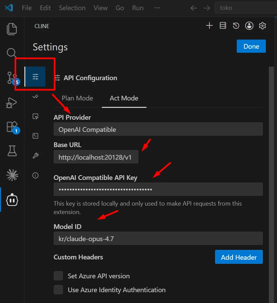The image size is (277, 303).
Task: Select Debug settings tab wrench icon
Action: pos(36,156)
